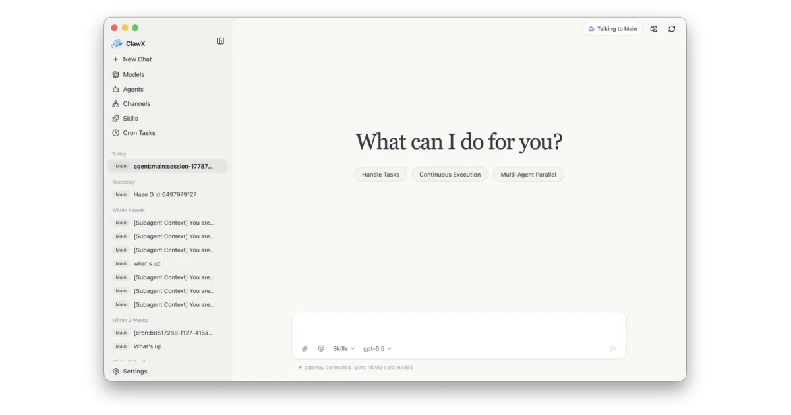Open the gpt-5.5 model dropdown
Viewport: 791px width, 415px height.
click(378, 348)
